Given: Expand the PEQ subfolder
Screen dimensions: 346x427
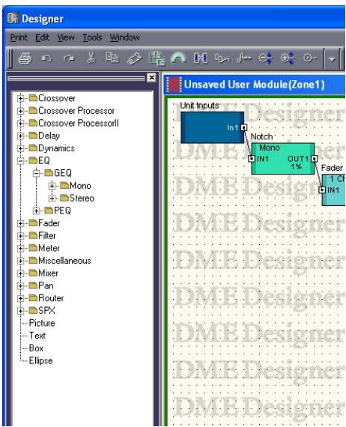Looking at the screenshot, I should [x=36, y=211].
